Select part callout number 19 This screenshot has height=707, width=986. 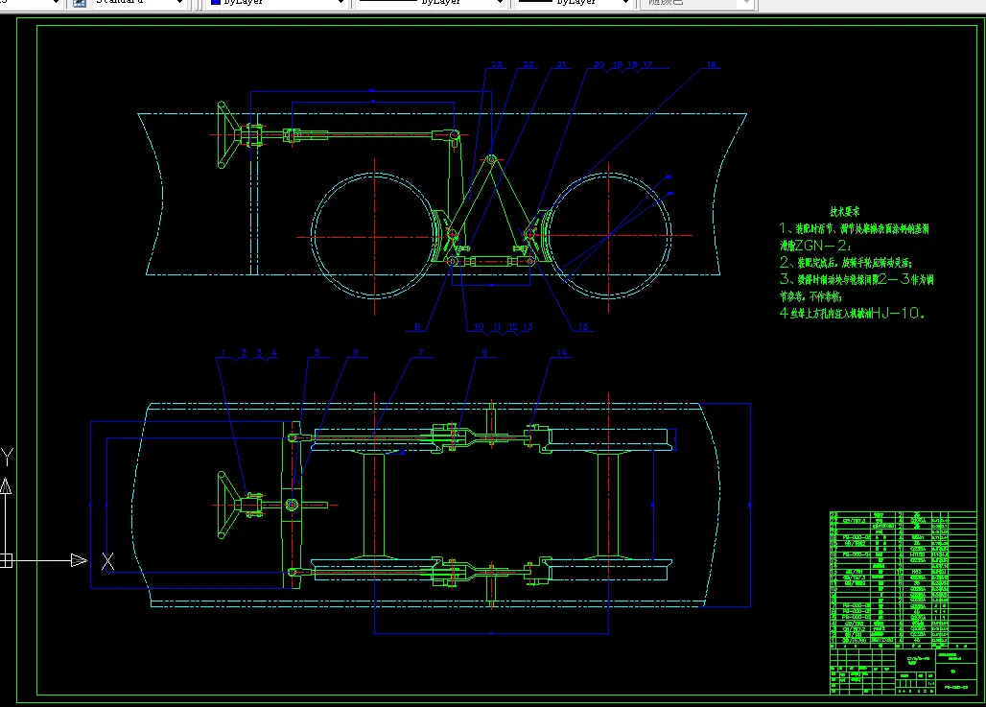coord(618,64)
